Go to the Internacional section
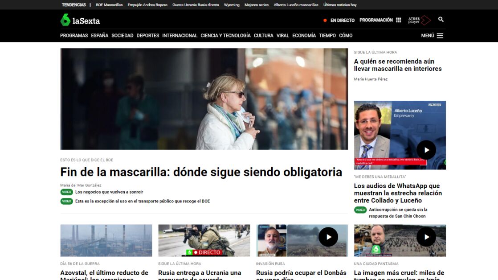The height and width of the screenshot is (280, 498). [x=180, y=36]
